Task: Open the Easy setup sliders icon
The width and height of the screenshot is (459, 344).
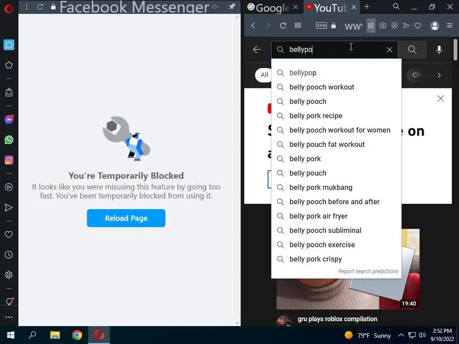Action: (450, 26)
